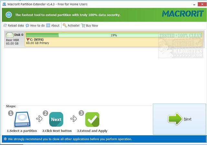Open the How to do help item
Image resolution: width=207 pixels, height=145 pixels.
[38, 26]
